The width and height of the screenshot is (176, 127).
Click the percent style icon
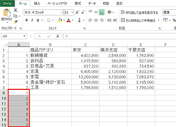pyautogui.click(x=174, y=20)
